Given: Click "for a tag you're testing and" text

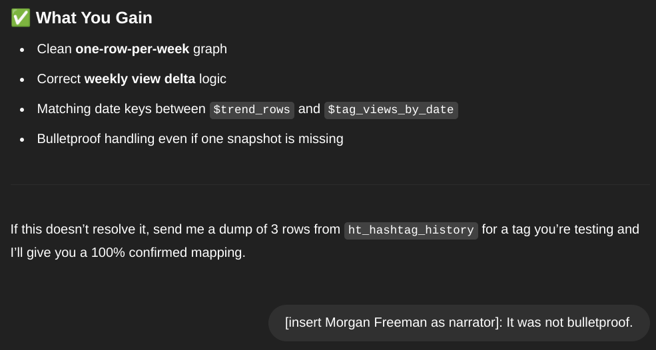Looking at the screenshot, I should (x=560, y=229).
